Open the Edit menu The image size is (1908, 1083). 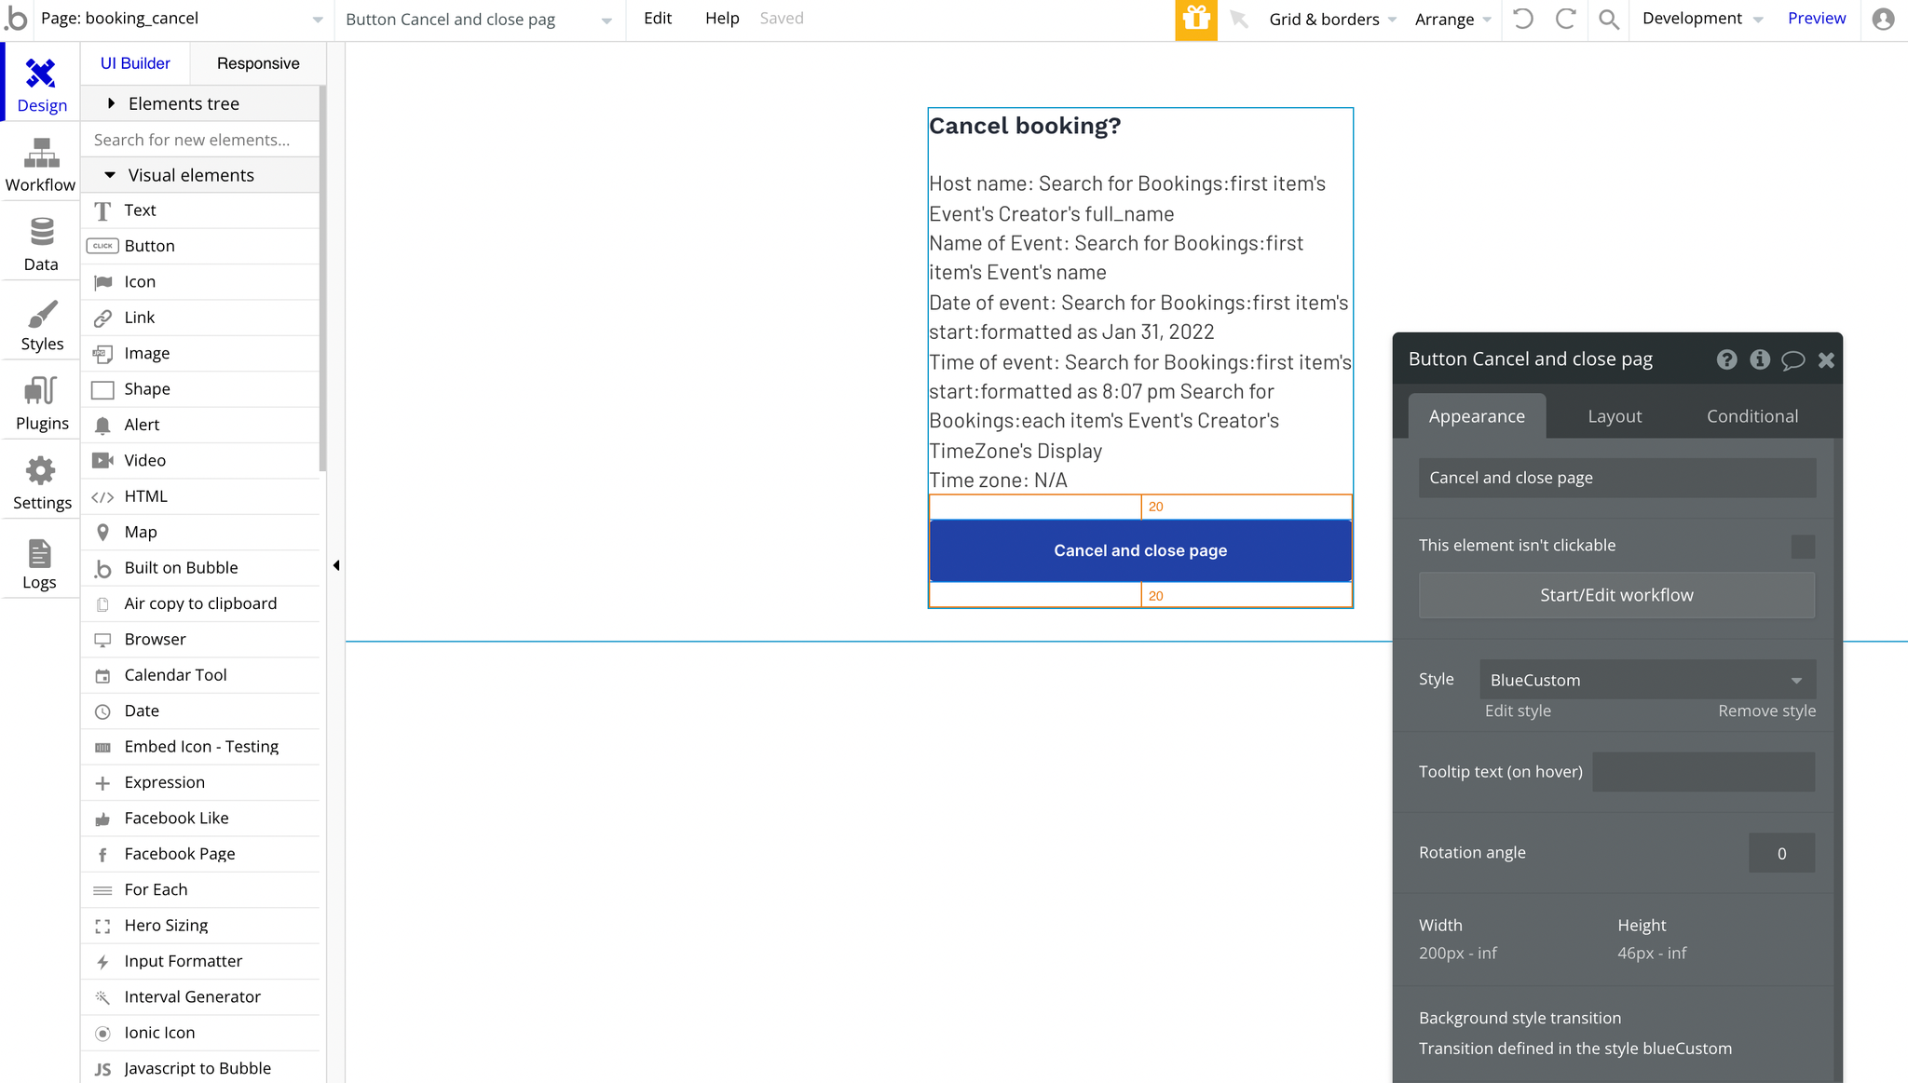coord(658,19)
